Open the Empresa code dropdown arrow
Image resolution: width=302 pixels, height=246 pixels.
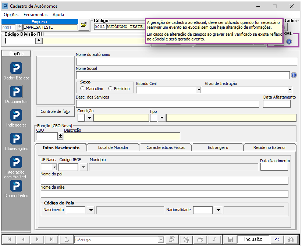tap(19, 27)
